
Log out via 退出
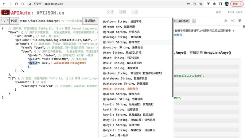(218, 12)
